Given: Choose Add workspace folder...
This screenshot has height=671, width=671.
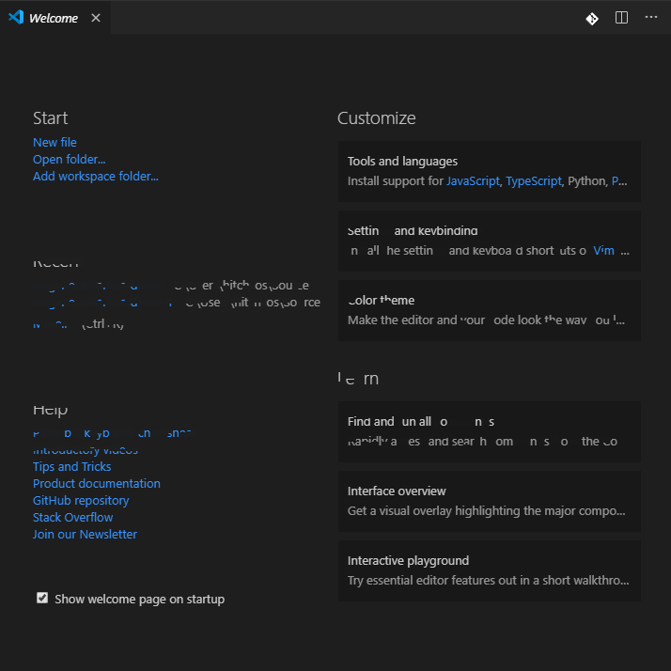Looking at the screenshot, I should pos(96,177).
